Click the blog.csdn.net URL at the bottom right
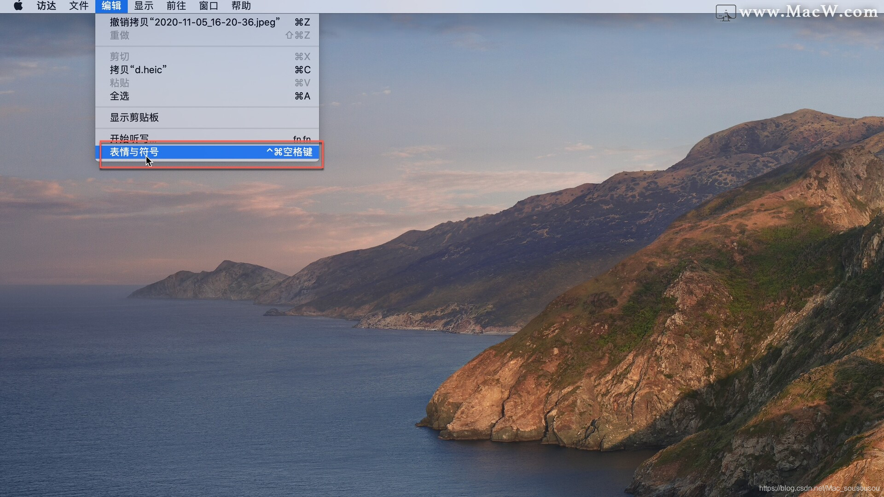Screen dimensions: 884x497 coord(819,488)
